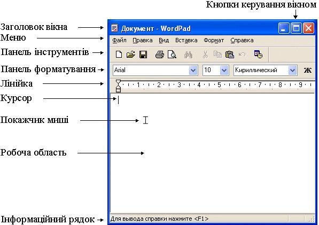Copy selection with the Copy icon
Image resolution: width=319 pixels, height=225 pixels.
click(217, 55)
